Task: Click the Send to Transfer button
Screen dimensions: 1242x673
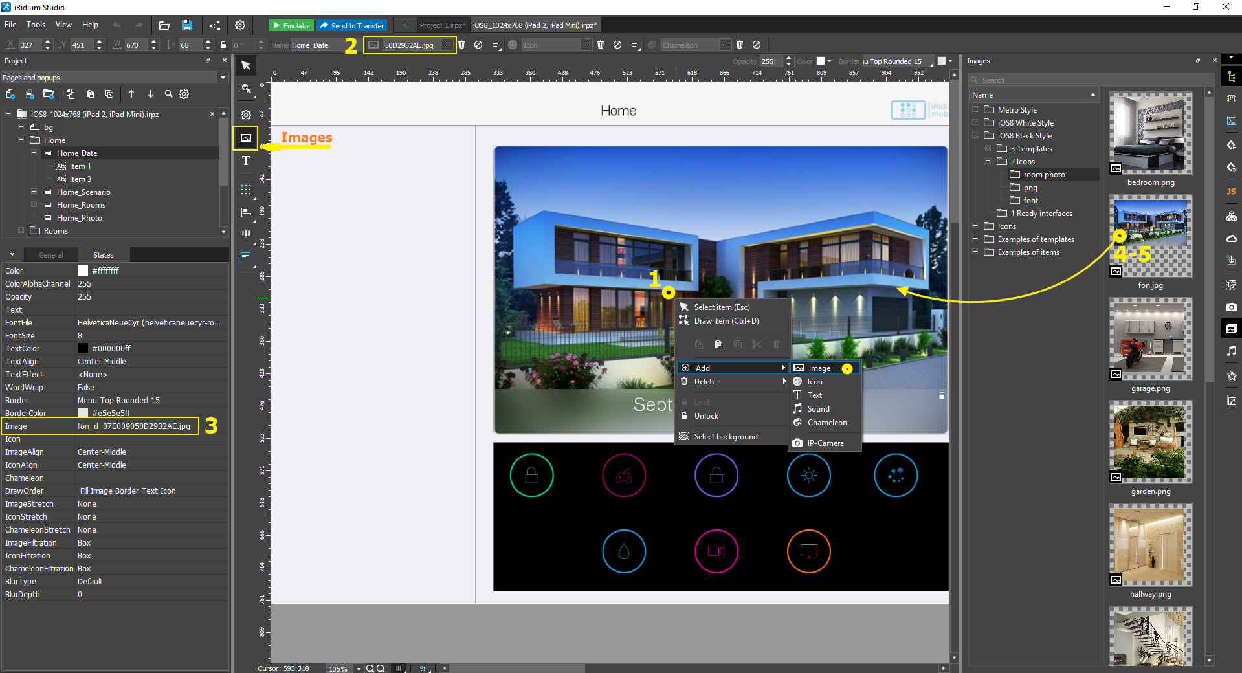Action: 351,25
